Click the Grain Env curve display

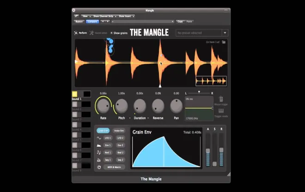[x=166, y=151]
